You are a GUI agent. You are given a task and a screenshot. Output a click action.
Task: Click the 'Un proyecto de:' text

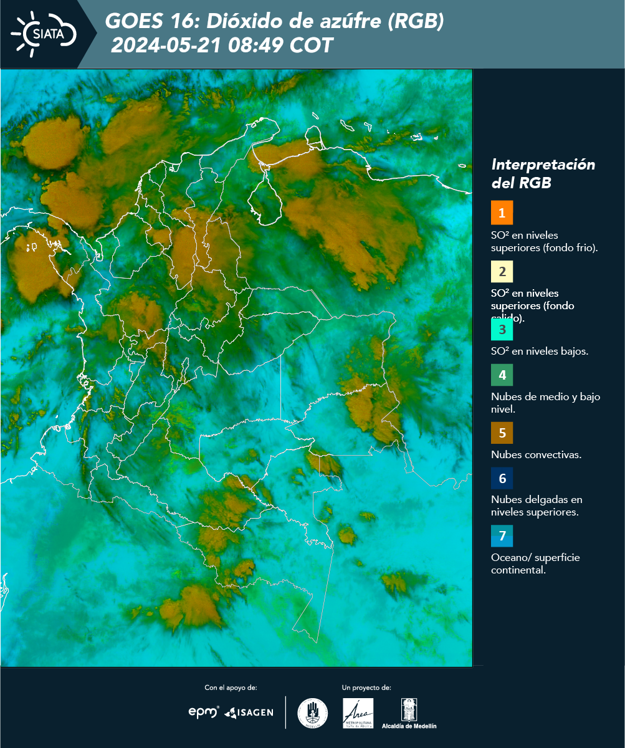[366, 688]
